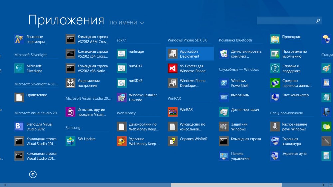Click the scrollbar left arrow
333x187 pixels.
pyautogui.click(x=5, y=185)
